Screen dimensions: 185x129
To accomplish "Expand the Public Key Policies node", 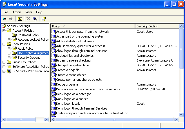I will [x=4, y=62].
